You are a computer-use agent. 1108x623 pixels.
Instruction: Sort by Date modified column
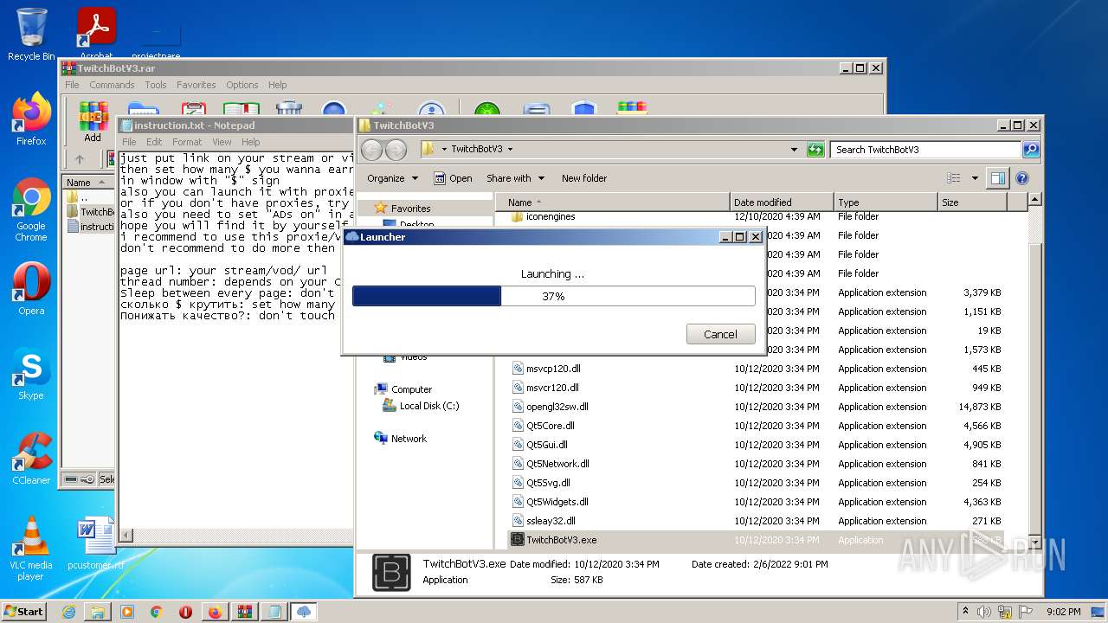click(x=781, y=202)
